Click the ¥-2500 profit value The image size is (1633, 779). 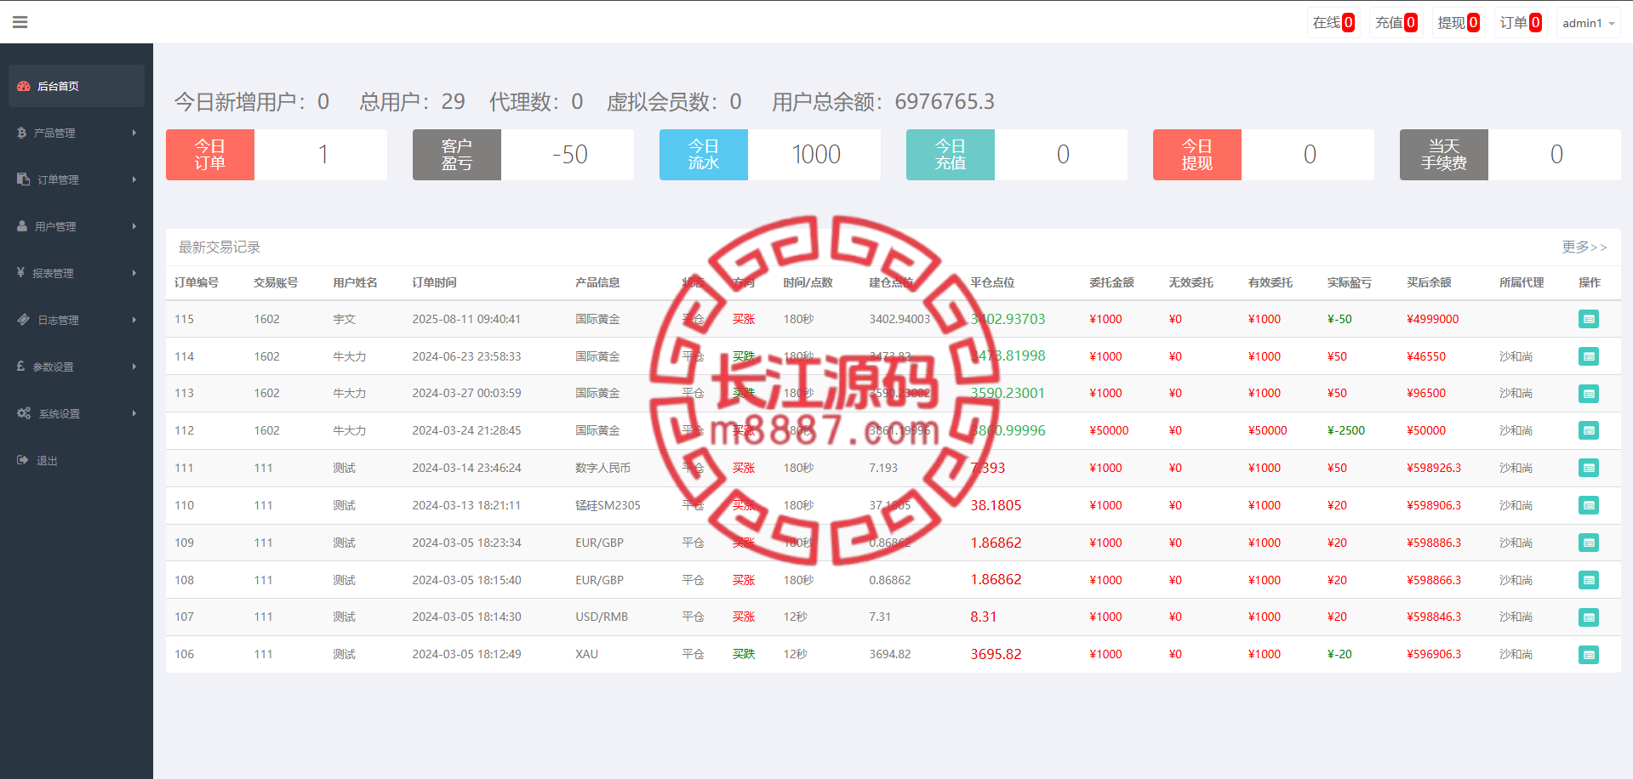[x=1346, y=430]
